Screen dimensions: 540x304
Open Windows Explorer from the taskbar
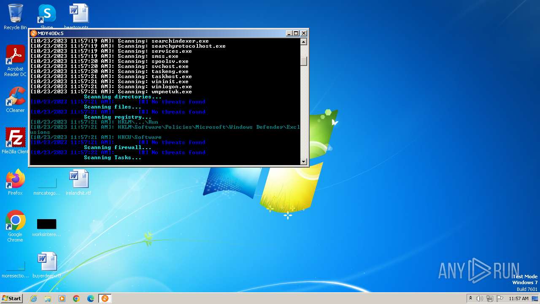(48, 299)
